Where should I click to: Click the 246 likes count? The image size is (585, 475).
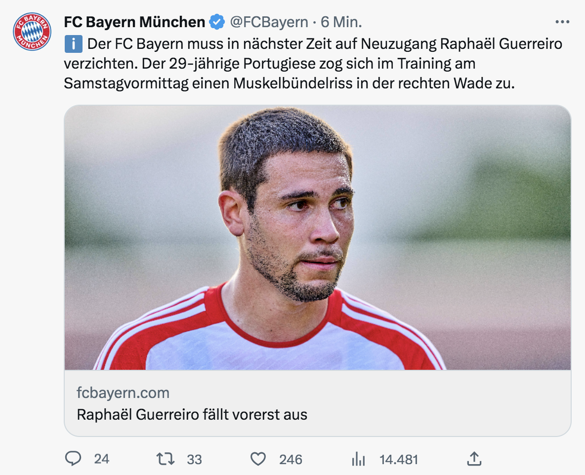point(291,460)
